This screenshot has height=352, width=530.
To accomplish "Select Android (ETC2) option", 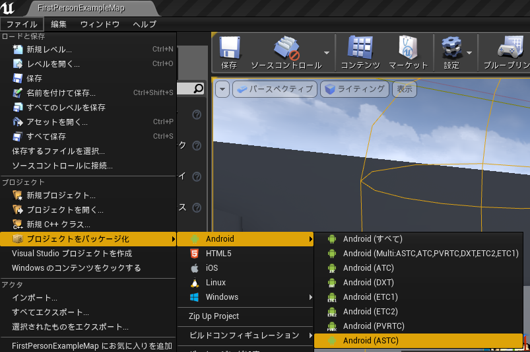I will click(418, 312).
